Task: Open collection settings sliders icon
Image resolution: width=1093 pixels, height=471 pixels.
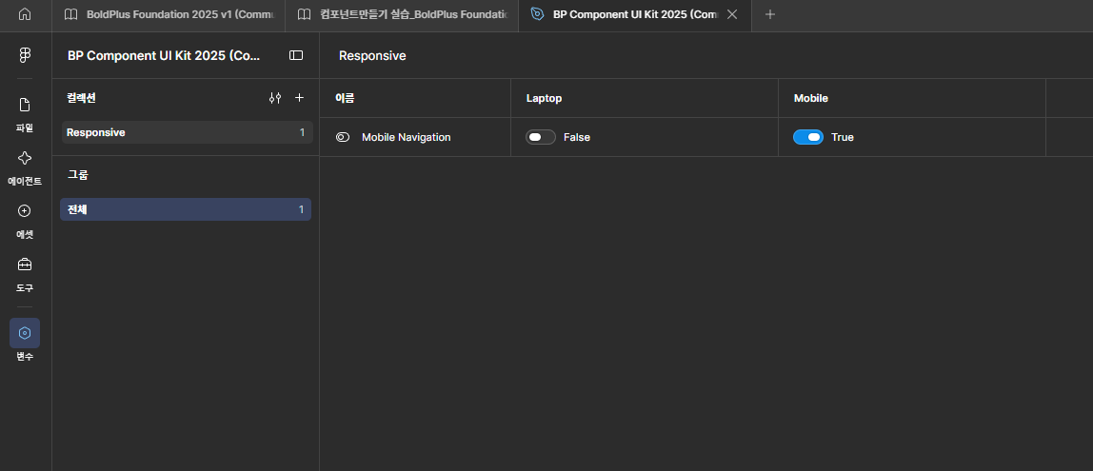Action: [275, 98]
